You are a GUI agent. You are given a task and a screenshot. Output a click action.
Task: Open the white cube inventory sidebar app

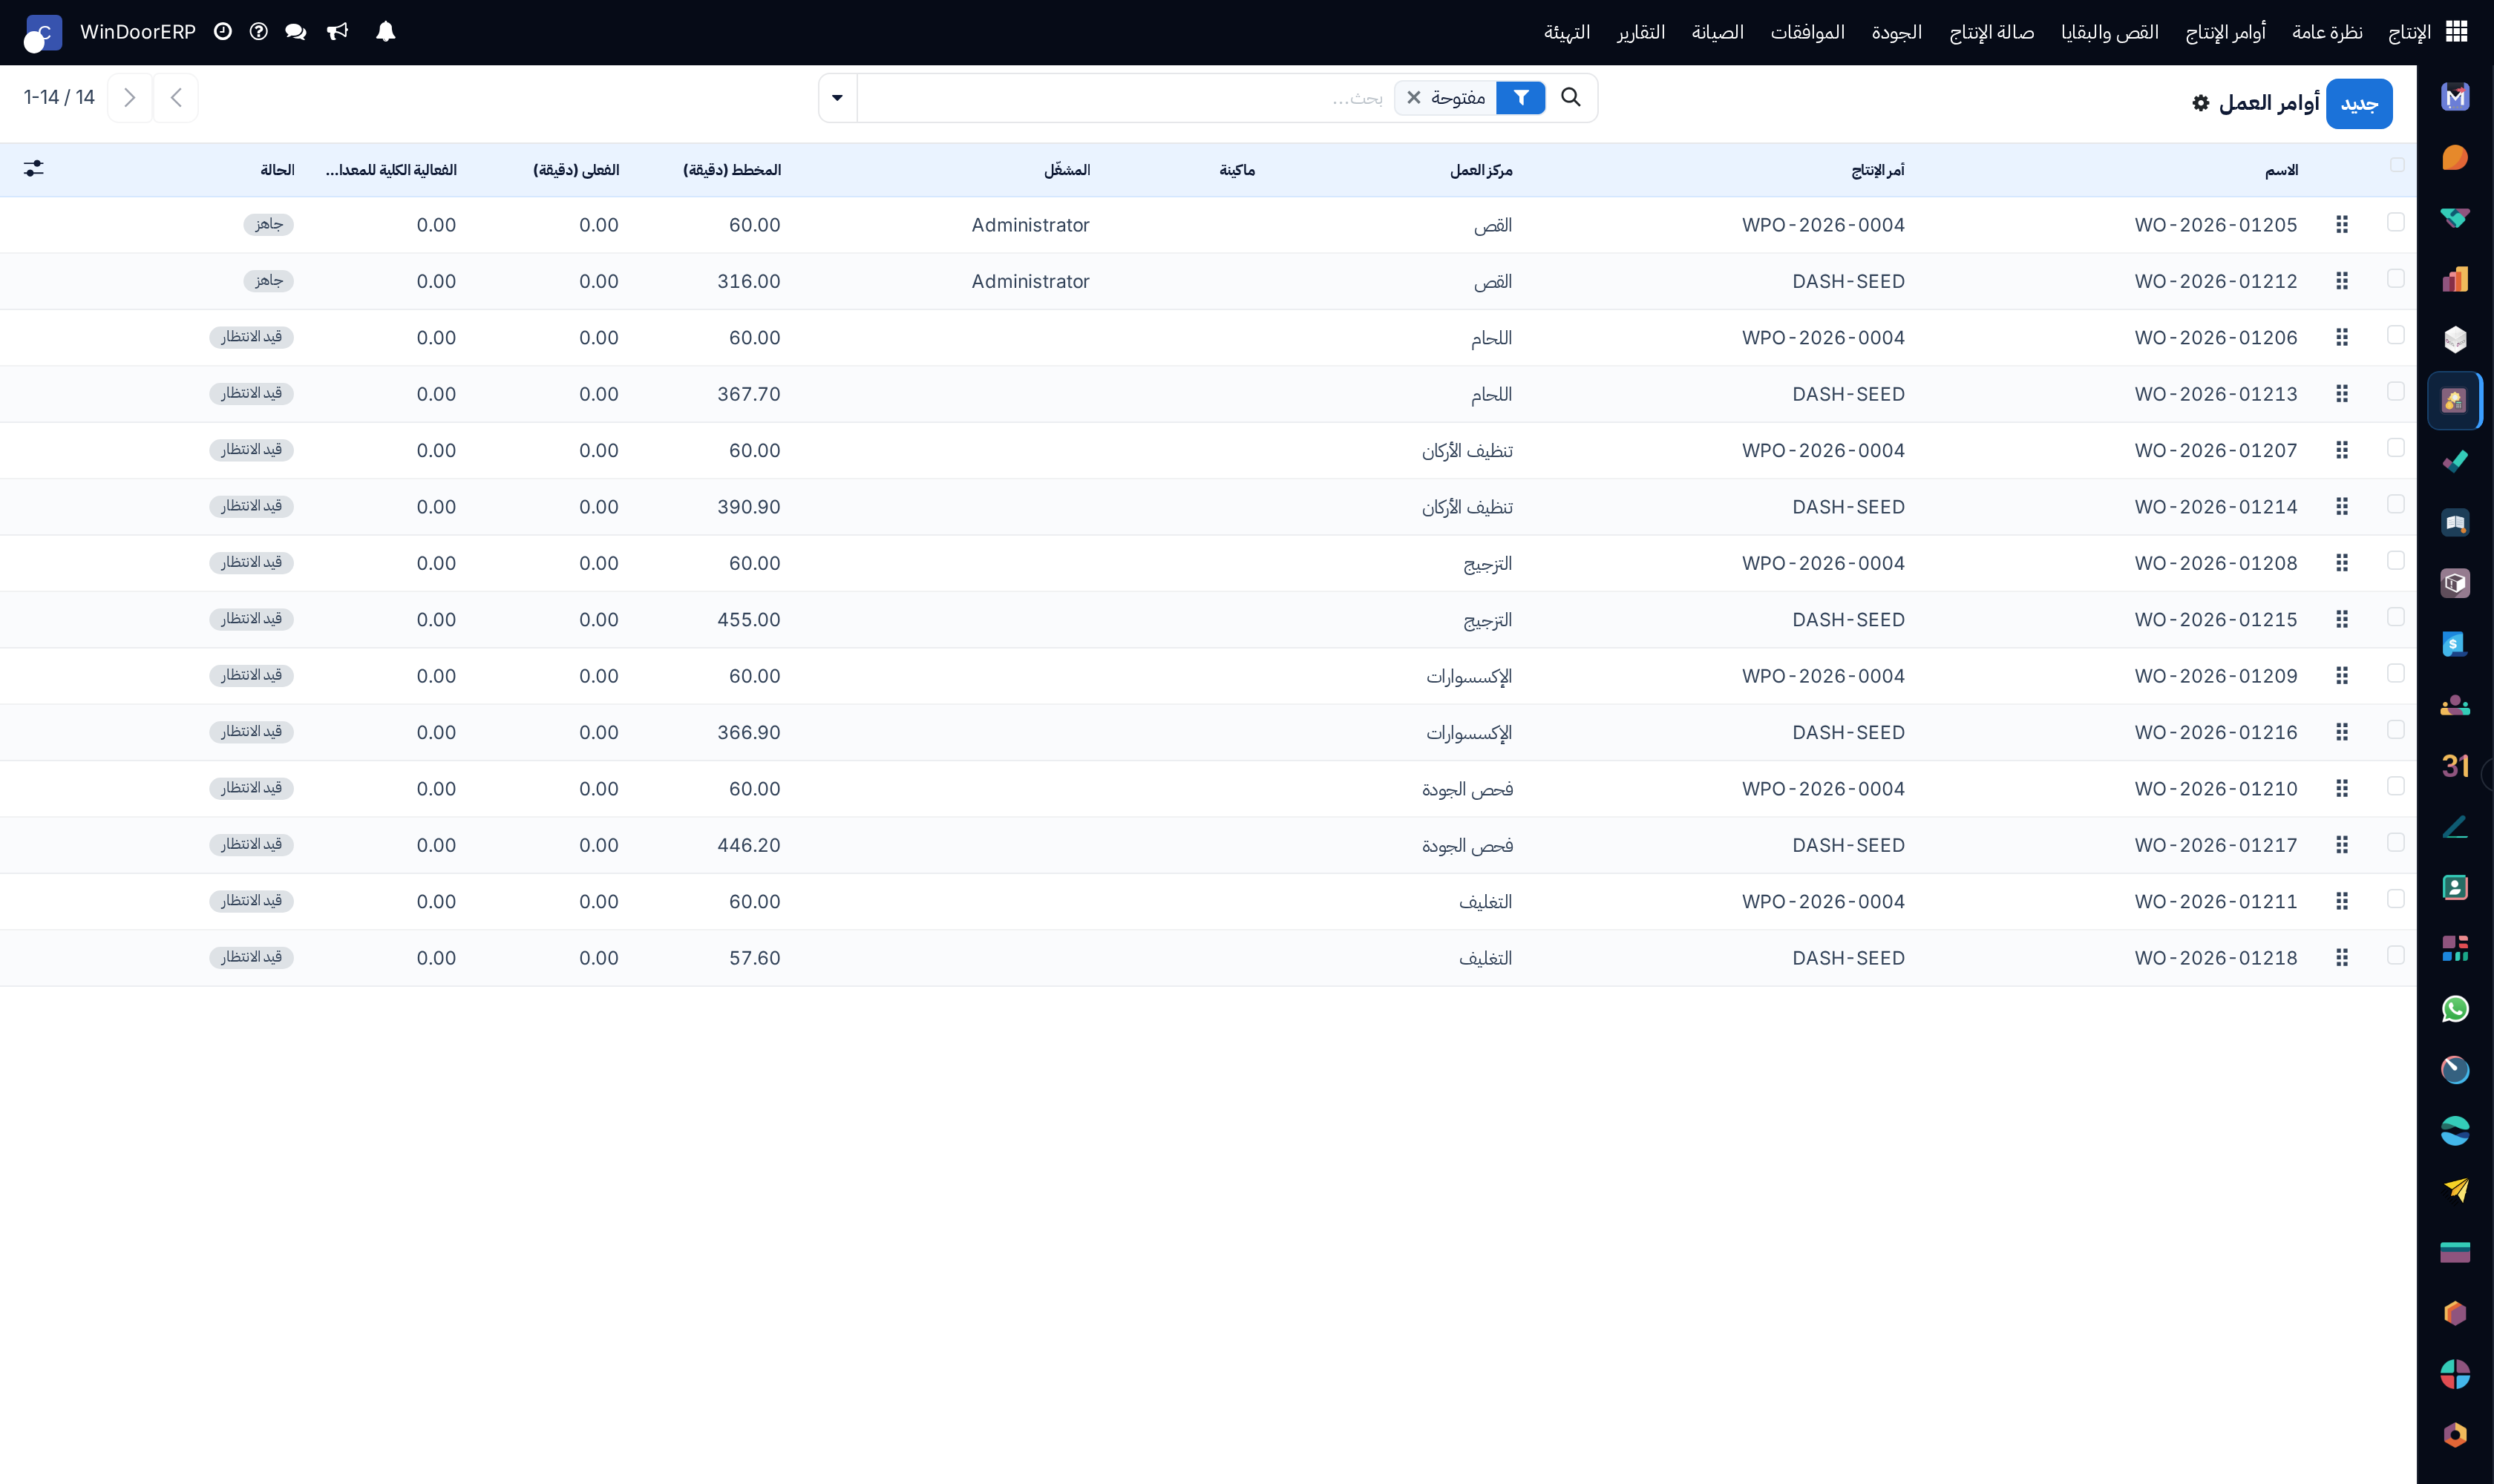pyautogui.click(x=2455, y=340)
